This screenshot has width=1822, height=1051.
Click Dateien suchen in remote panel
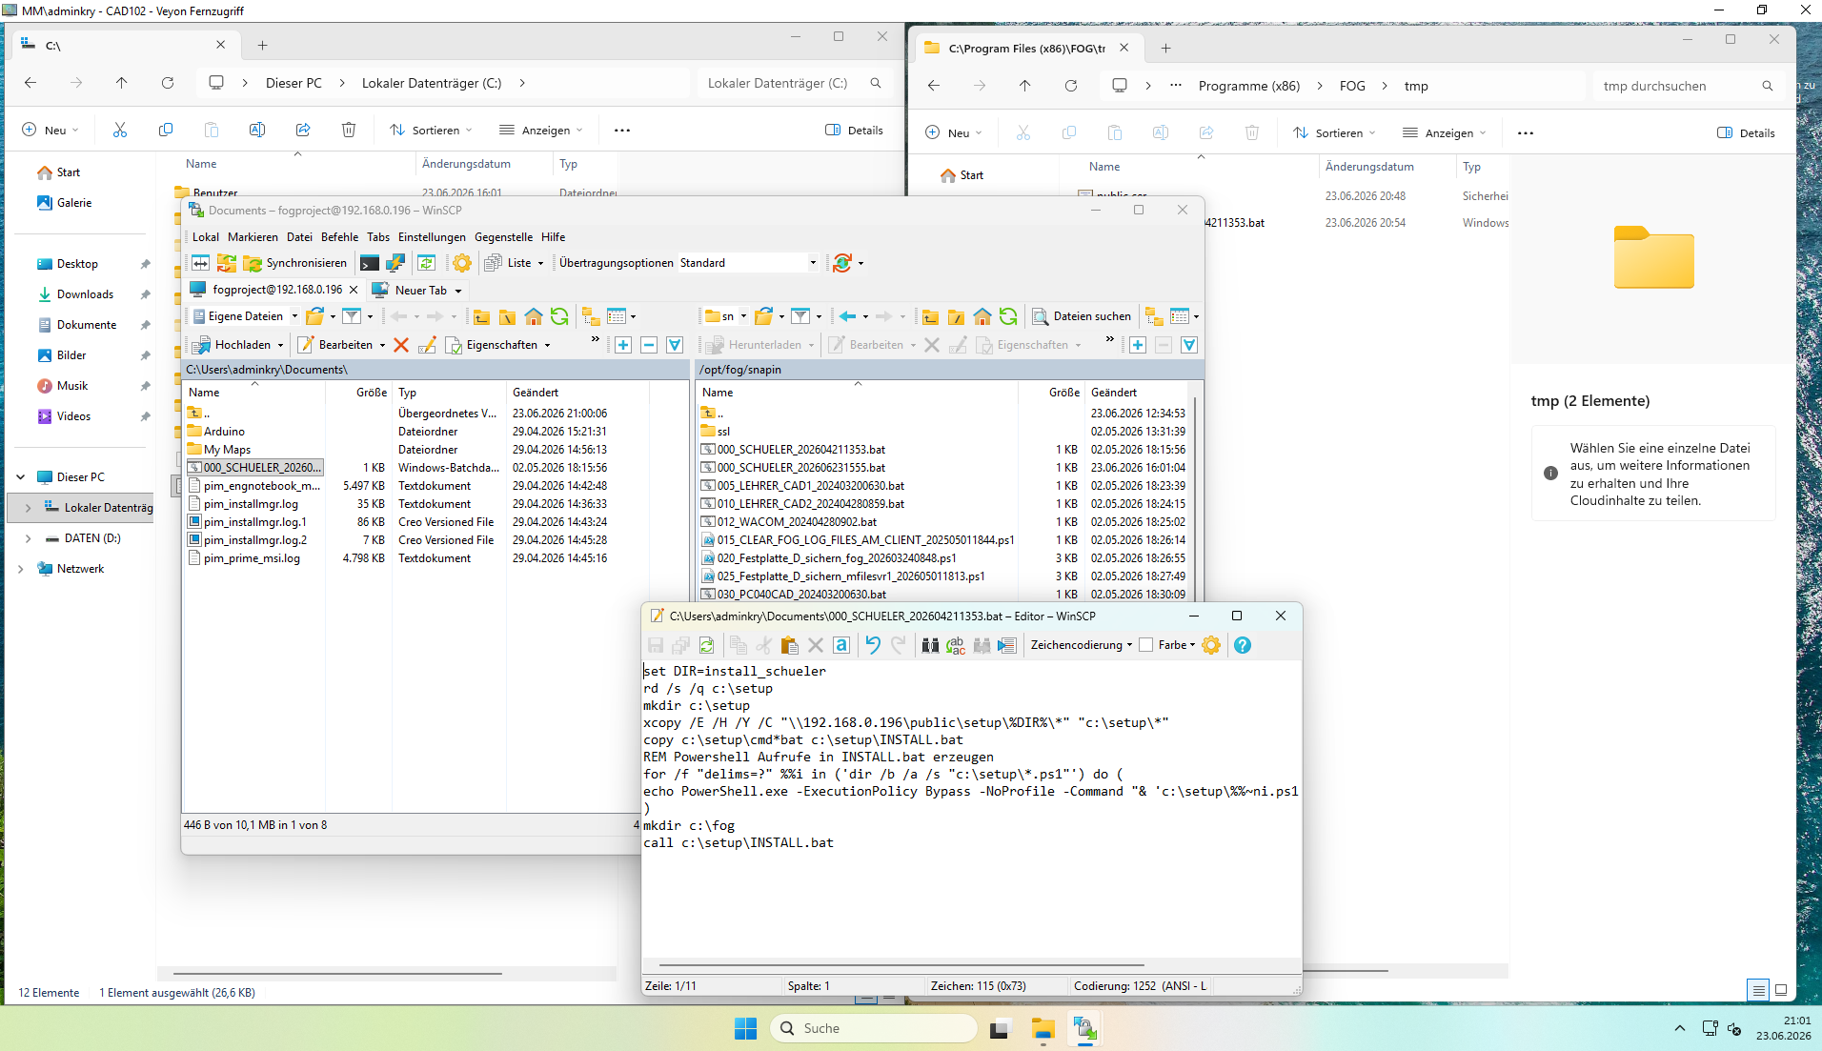point(1083,316)
